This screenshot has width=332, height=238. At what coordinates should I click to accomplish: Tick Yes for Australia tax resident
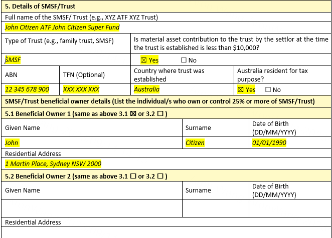pos(241,89)
